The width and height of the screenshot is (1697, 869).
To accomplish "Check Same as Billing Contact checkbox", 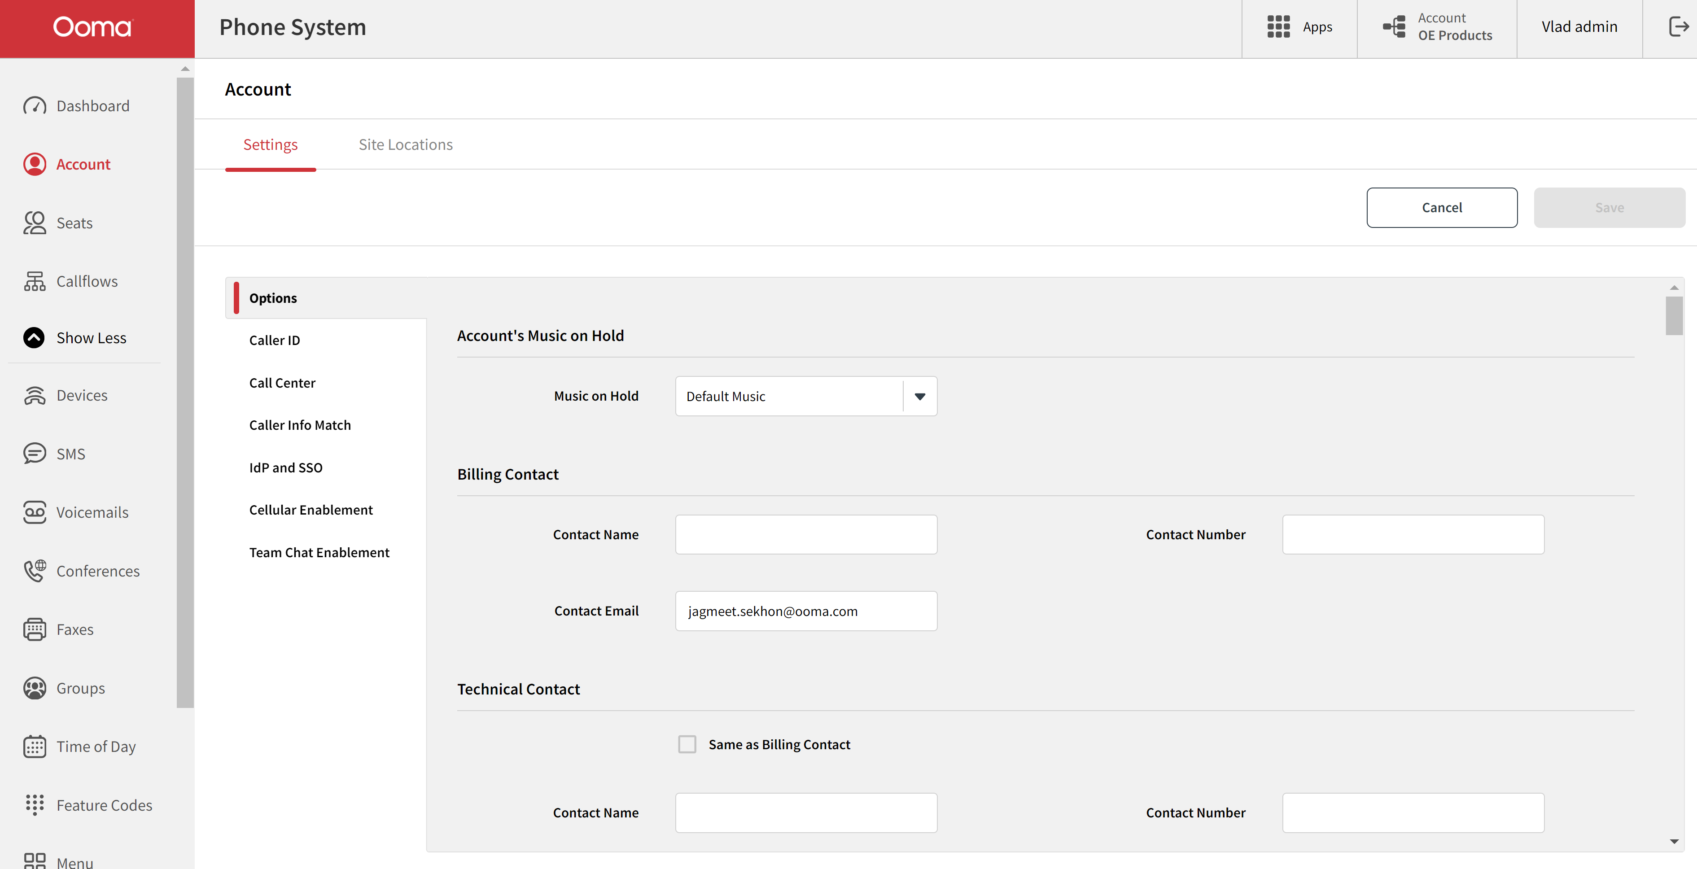I will pos(687,744).
